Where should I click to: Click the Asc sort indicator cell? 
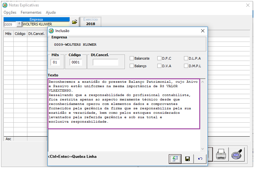click(9, 139)
